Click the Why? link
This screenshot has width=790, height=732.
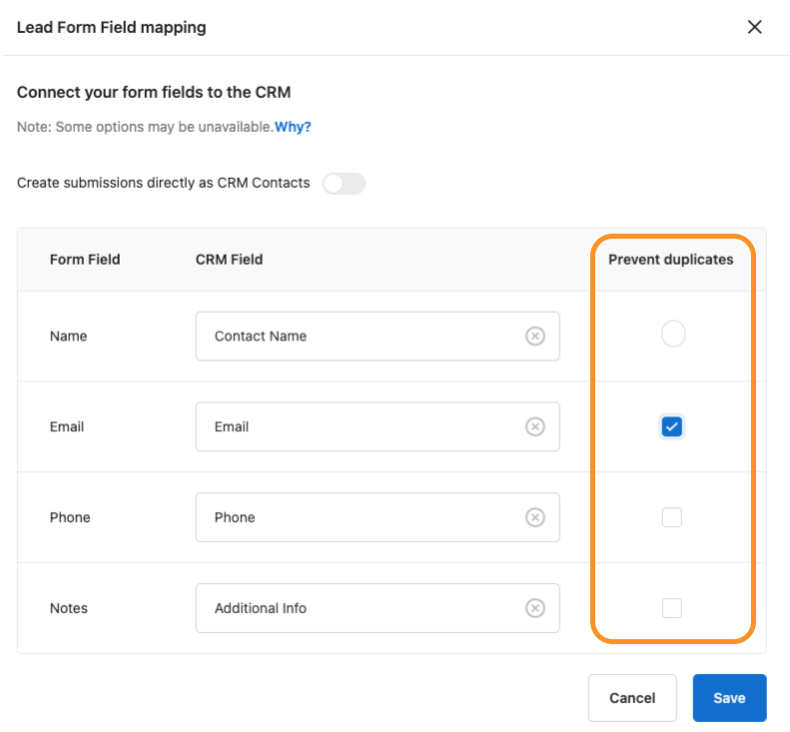coord(293,127)
